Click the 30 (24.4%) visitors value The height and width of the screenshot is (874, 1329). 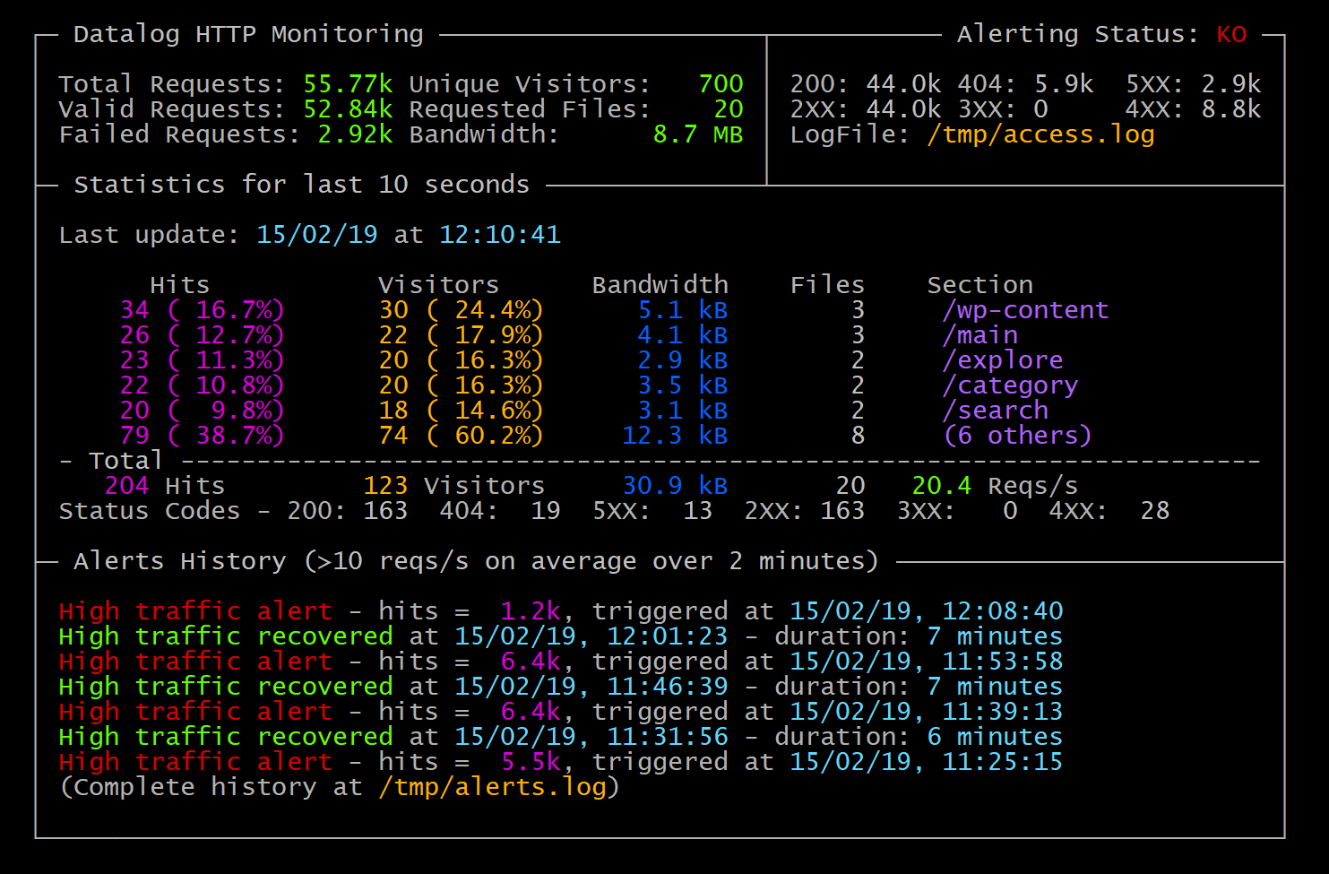click(462, 310)
